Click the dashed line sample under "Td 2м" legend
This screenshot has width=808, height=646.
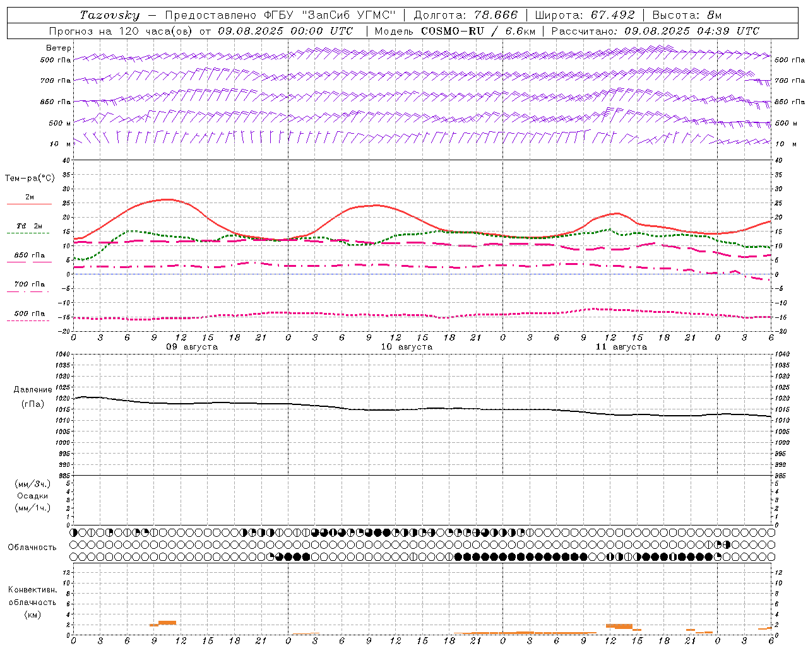[x=28, y=233]
